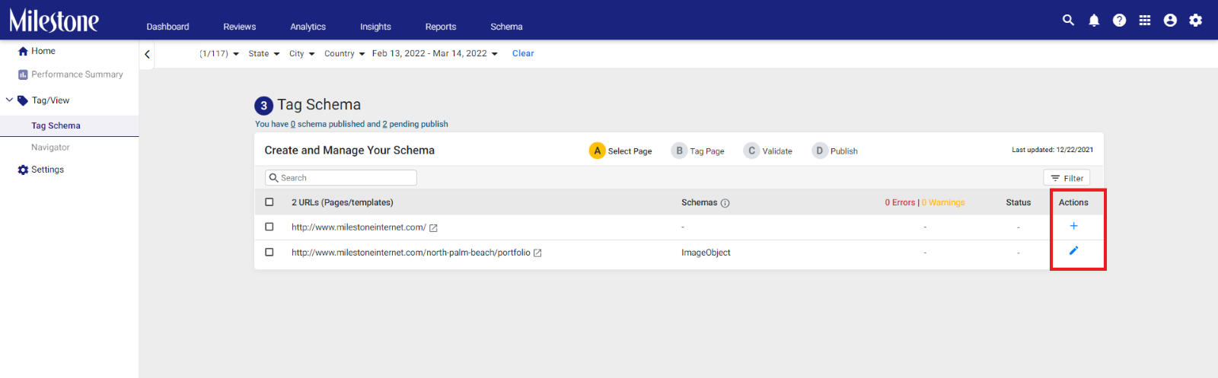Open the City filter dropdown
The height and width of the screenshot is (378, 1218).
coord(302,54)
